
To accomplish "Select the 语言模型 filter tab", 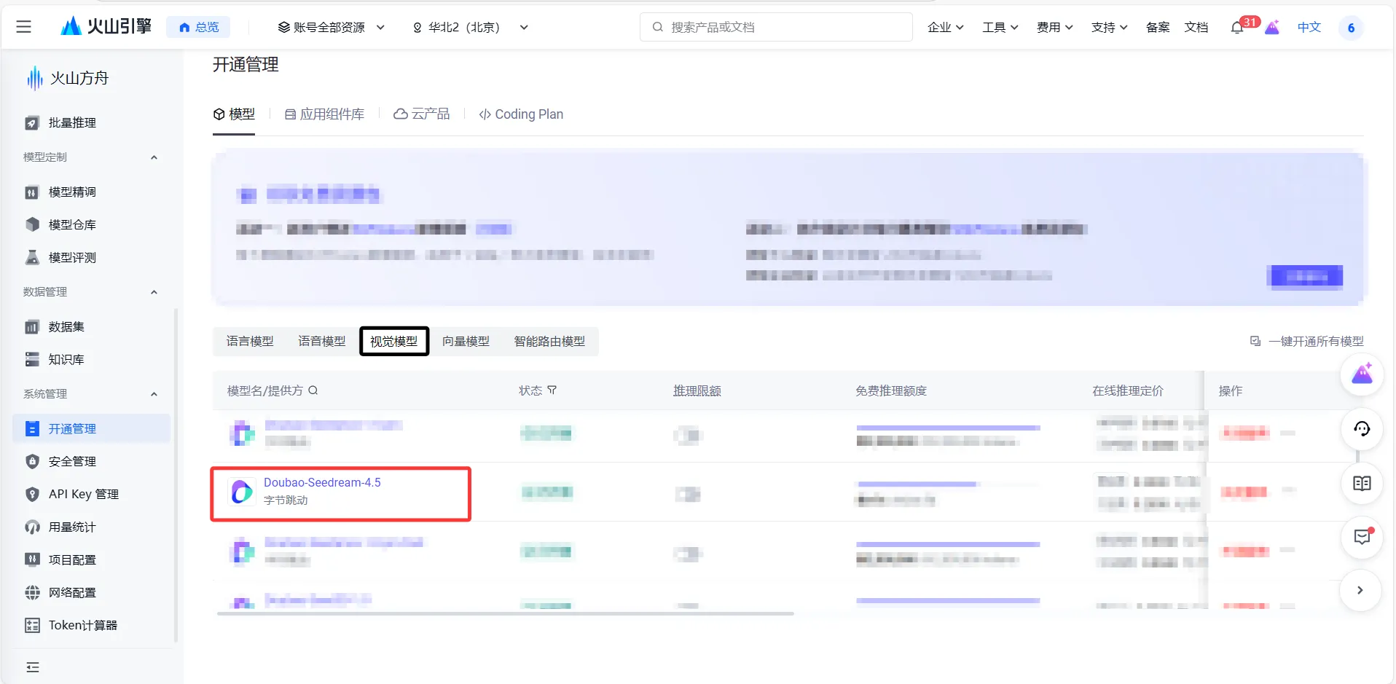I will [x=249, y=341].
